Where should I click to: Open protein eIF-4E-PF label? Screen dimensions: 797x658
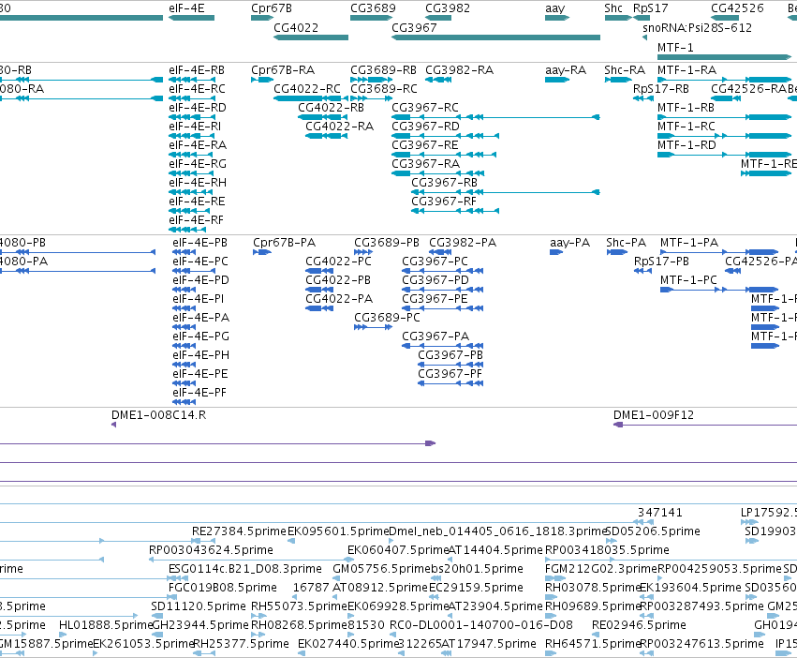(x=199, y=393)
